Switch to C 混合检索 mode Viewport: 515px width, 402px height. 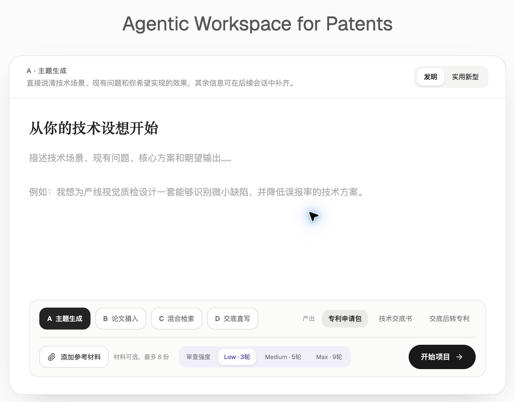(x=177, y=319)
